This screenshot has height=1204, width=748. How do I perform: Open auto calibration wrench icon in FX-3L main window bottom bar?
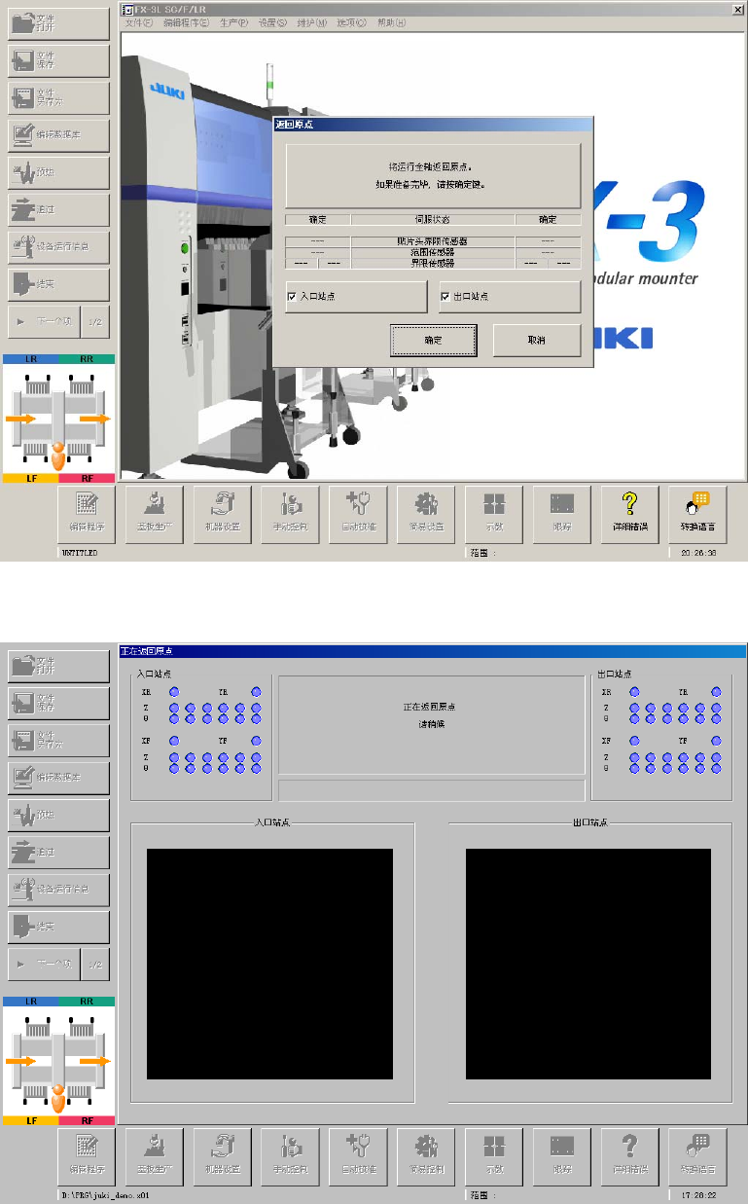pyautogui.click(x=358, y=517)
